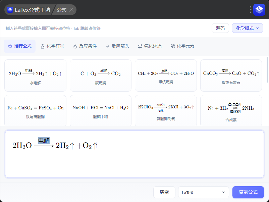Insert the 合成氨 formula card
The height and width of the screenshot is (202, 269).
tap(231, 111)
